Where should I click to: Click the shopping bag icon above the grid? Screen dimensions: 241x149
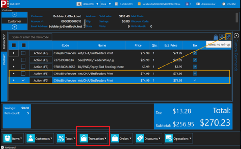[216, 37]
